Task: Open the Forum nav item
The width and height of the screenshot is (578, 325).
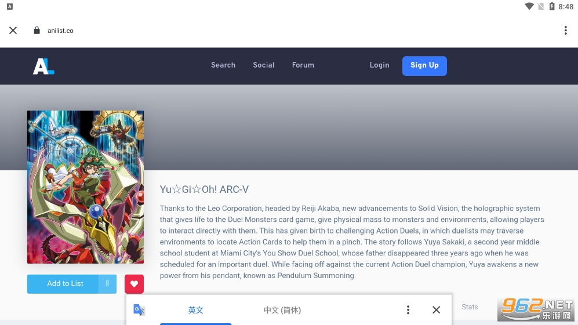Action: pyautogui.click(x=303, y=65)
